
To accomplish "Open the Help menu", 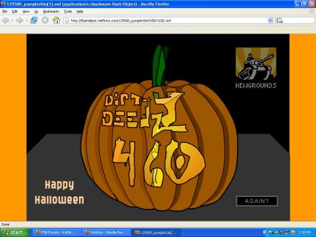I will (x=80, y=11).
